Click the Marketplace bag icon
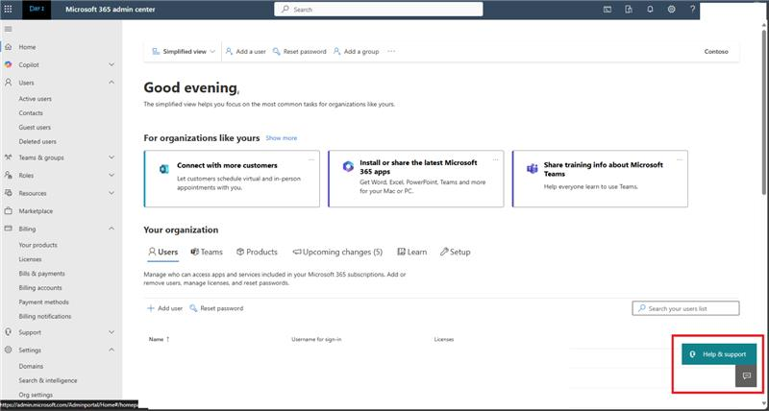Image resolution: width=769 pixels, height=411 pixels. click(x=9, y=211)
